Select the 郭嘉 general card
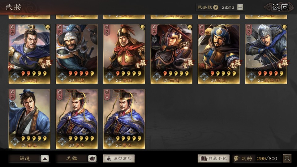The width and height of the screenshot is (297, 167). pyautogui.click(x=29, y=119)
